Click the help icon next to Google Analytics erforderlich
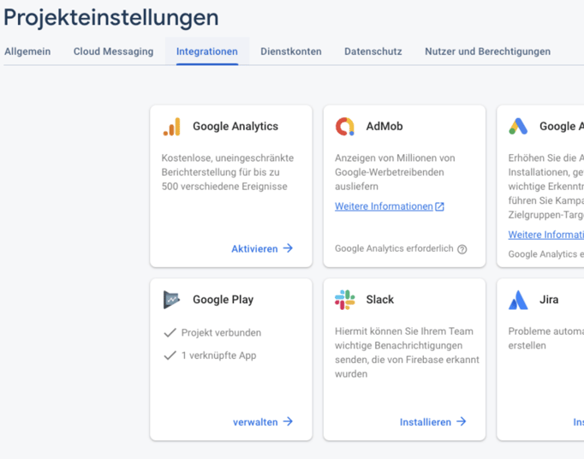 click(462, 249)
